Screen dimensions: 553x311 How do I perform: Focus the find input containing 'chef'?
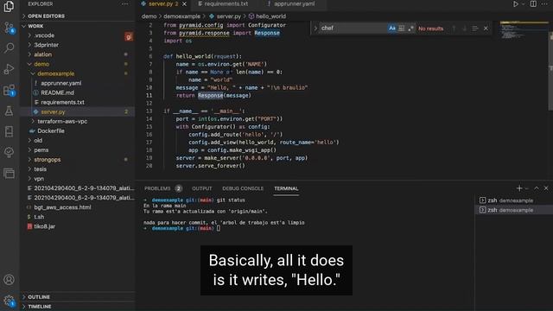[x=353, y=29]
